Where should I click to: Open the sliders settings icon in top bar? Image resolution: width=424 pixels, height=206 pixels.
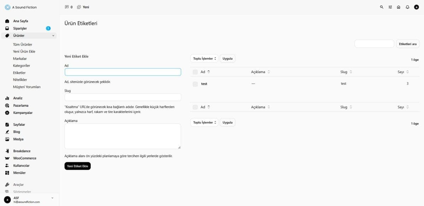[390, 7]
